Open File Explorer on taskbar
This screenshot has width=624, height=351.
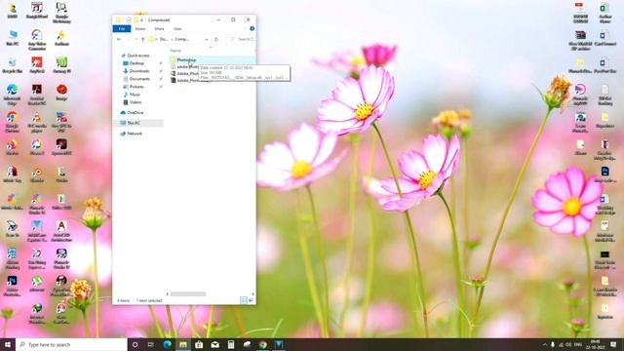(x=183, y=344)
